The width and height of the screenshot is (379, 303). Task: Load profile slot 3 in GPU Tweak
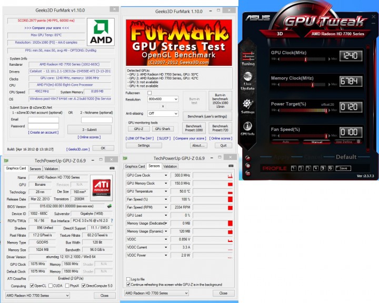(308, 168)
